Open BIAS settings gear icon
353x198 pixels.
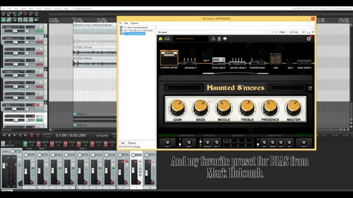309,39
